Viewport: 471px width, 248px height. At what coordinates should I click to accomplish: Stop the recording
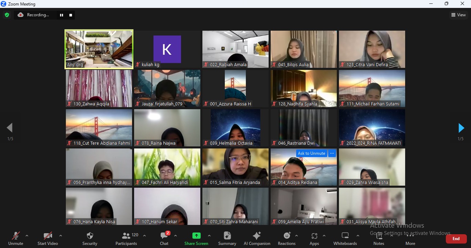point(71,15)
